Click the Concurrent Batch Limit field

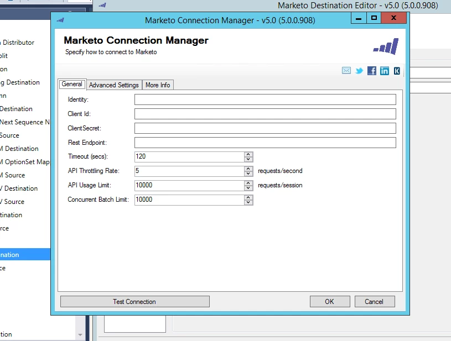189,200
